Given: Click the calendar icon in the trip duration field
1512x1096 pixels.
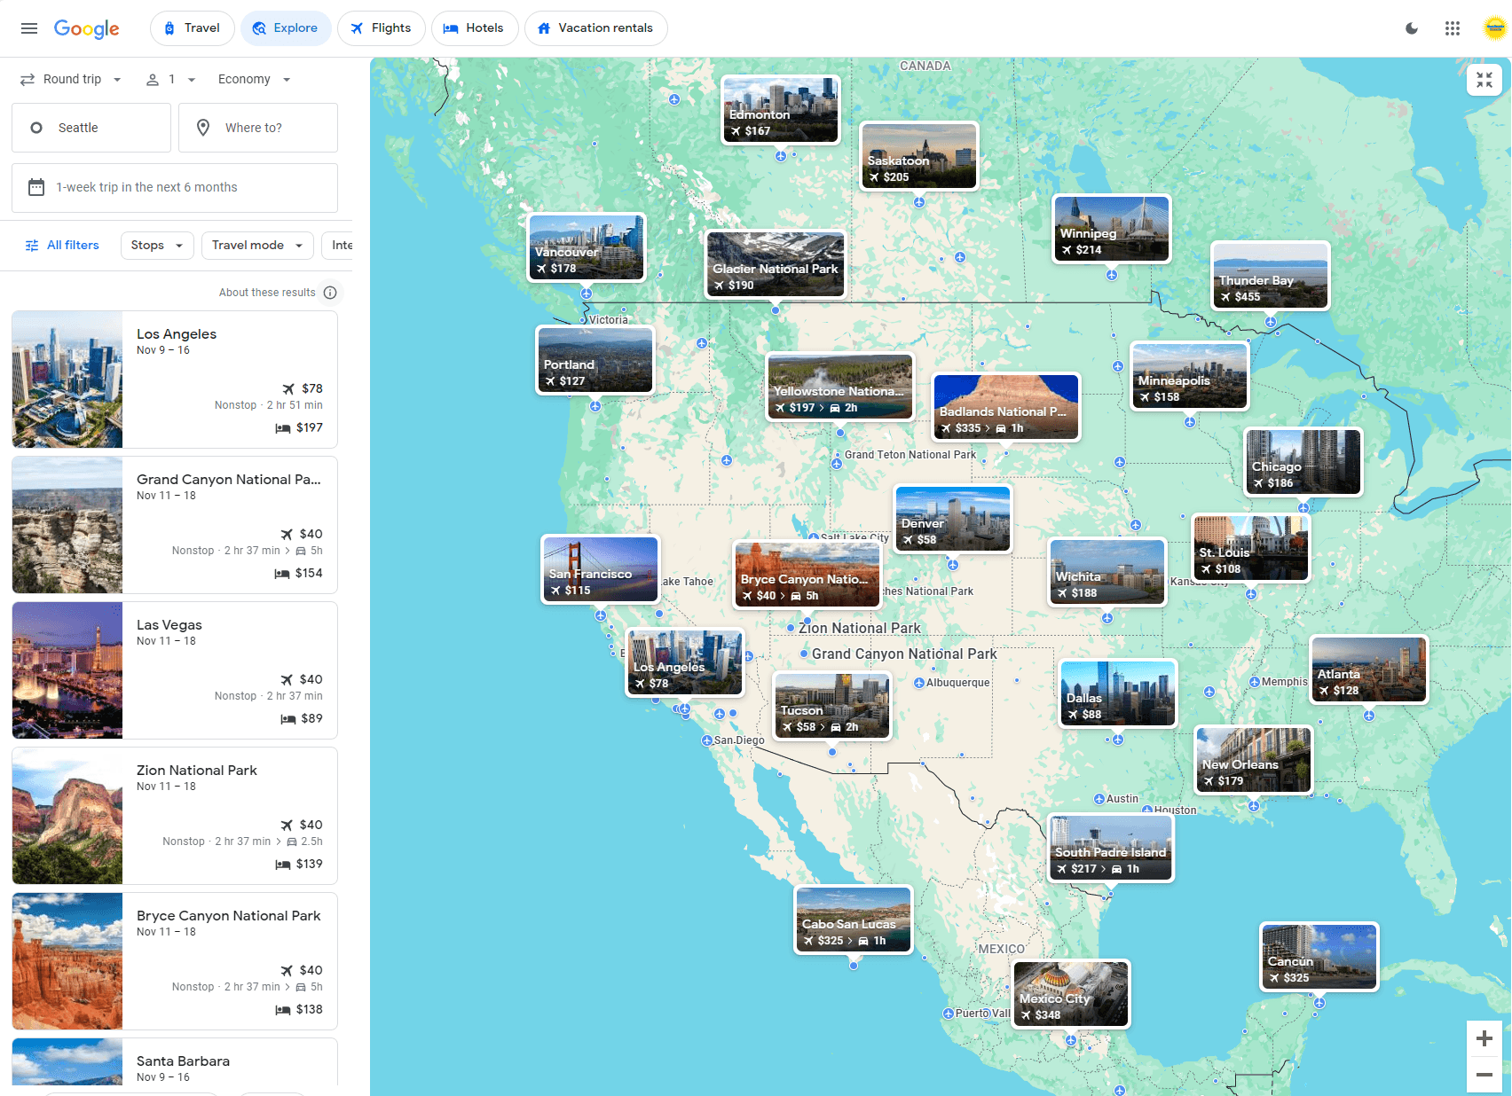Looking at the screenshot, I should tap(36, 187).
